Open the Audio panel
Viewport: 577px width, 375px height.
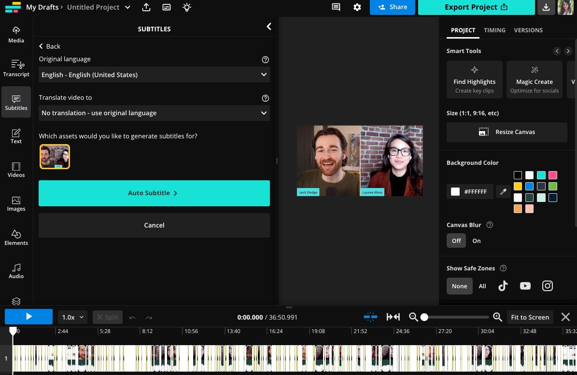pyautogui.click(x=16, y=270)
